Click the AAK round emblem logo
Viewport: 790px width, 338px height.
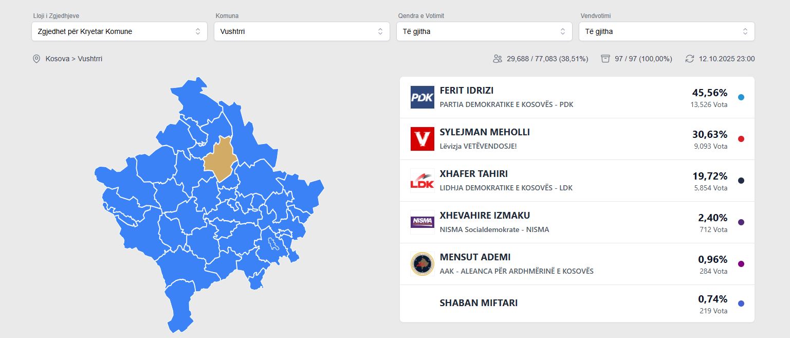pos(422,264)
